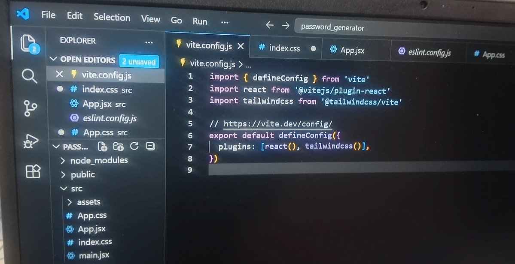Screen dimensions: 515x264
Task: Click vite.config.js in the breadcrumb
Action: point(213,63)
